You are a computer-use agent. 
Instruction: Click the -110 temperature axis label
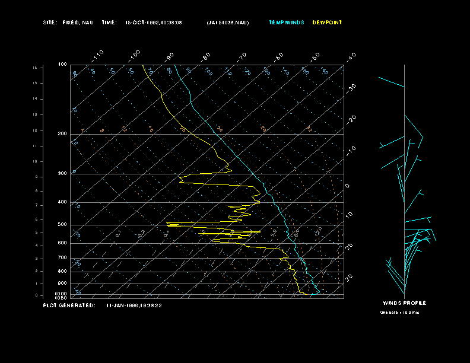pyautogui.click(x=99, y=55)
